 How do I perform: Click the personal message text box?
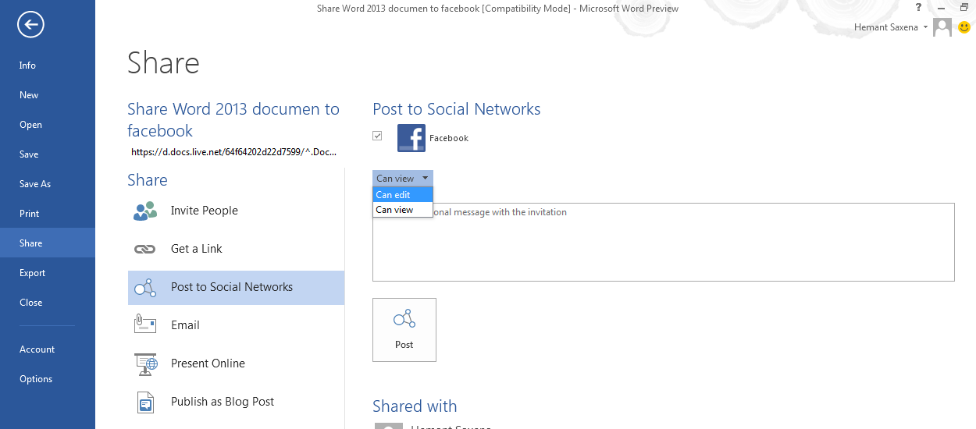[x=664, y=250]
